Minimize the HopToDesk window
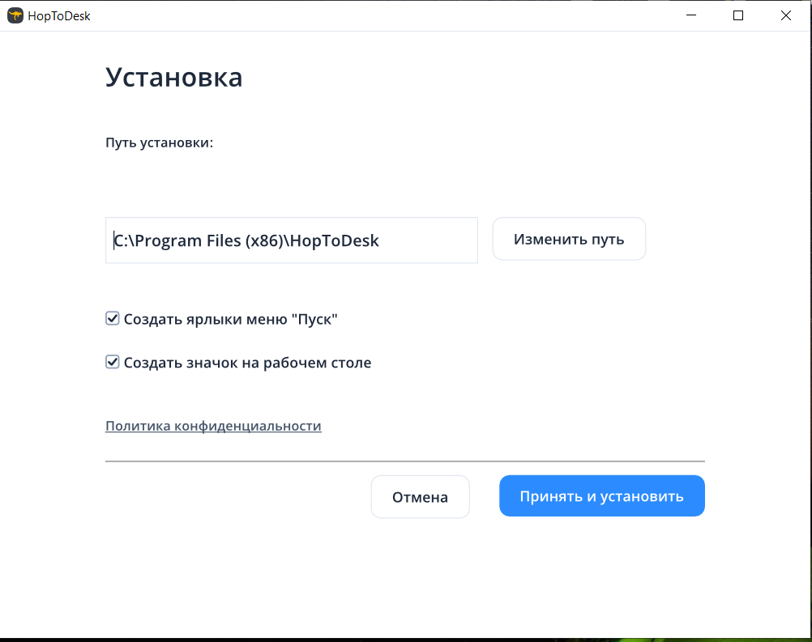The width and height of the screenshot is (812, 642). click(x=690, y=15)
